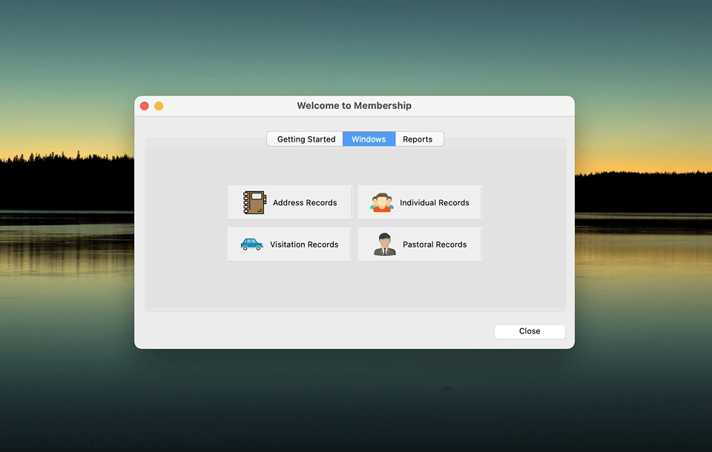Click the empty dialog area left of Close

[x=334, y=331]
